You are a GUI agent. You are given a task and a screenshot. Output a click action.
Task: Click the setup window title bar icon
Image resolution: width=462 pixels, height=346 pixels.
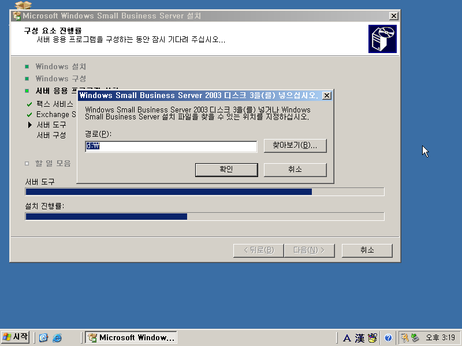(x=17, y=16)
